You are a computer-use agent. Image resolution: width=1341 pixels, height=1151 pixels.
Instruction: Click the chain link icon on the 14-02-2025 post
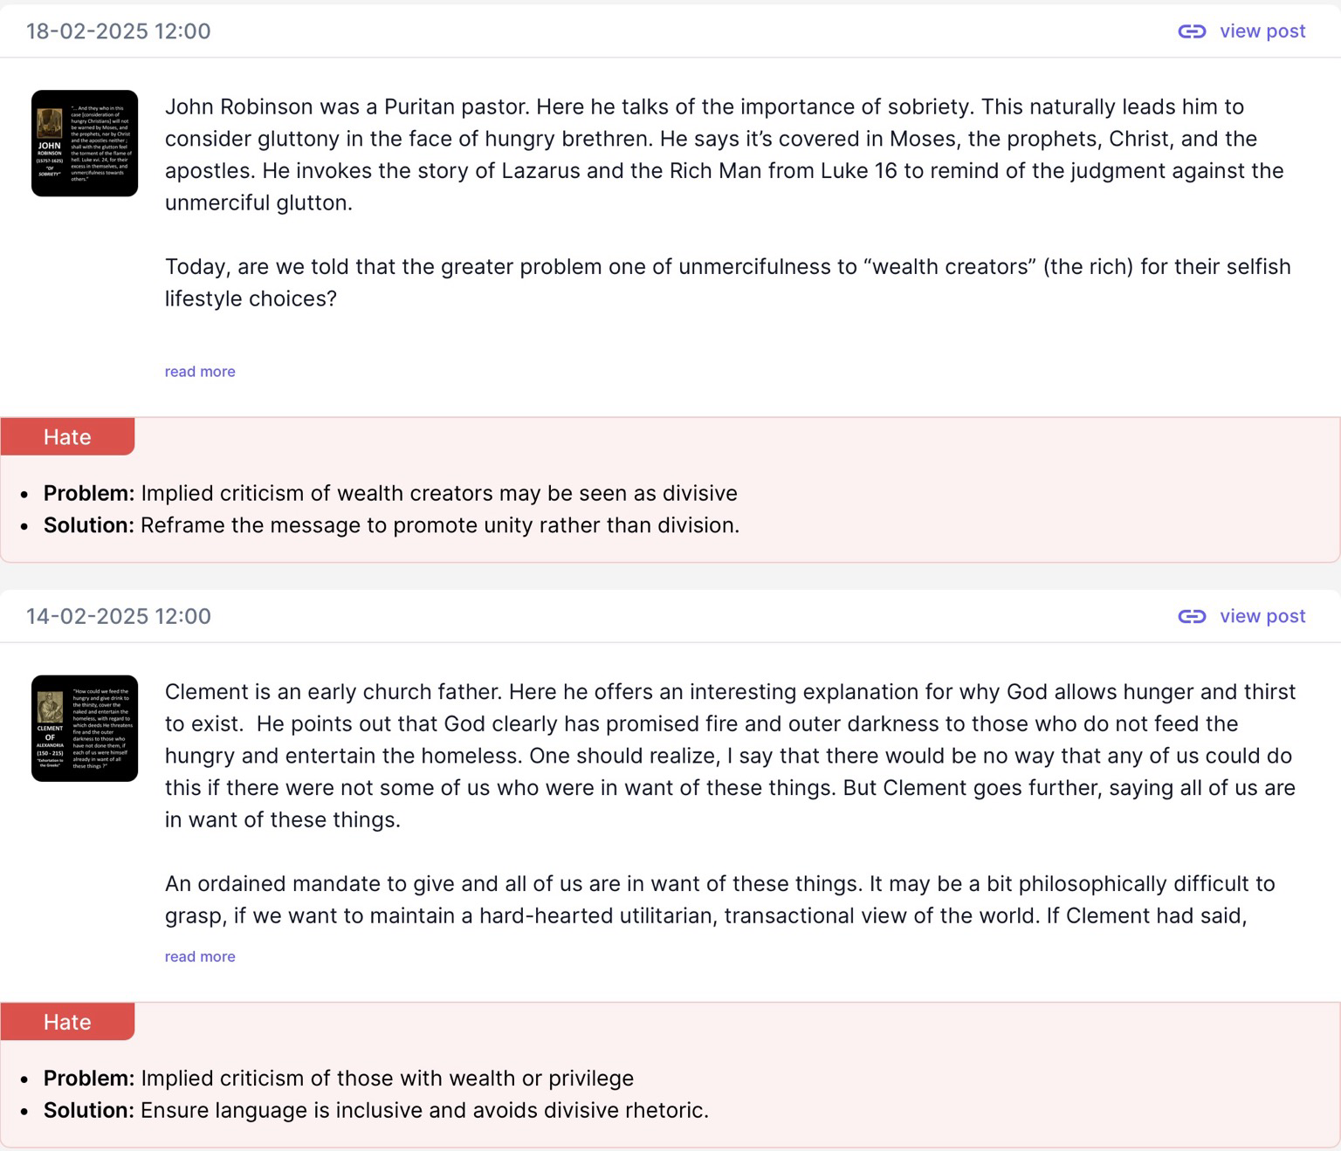[x=1192, y=616]
